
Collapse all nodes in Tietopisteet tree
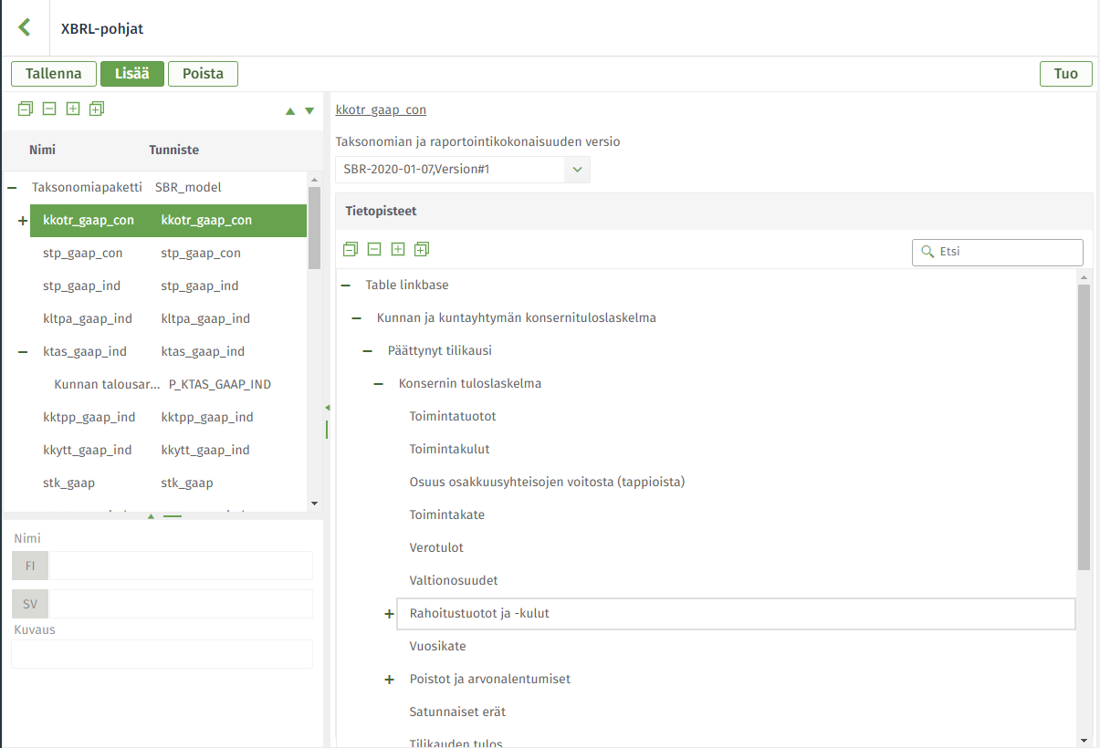coord(351,249)
